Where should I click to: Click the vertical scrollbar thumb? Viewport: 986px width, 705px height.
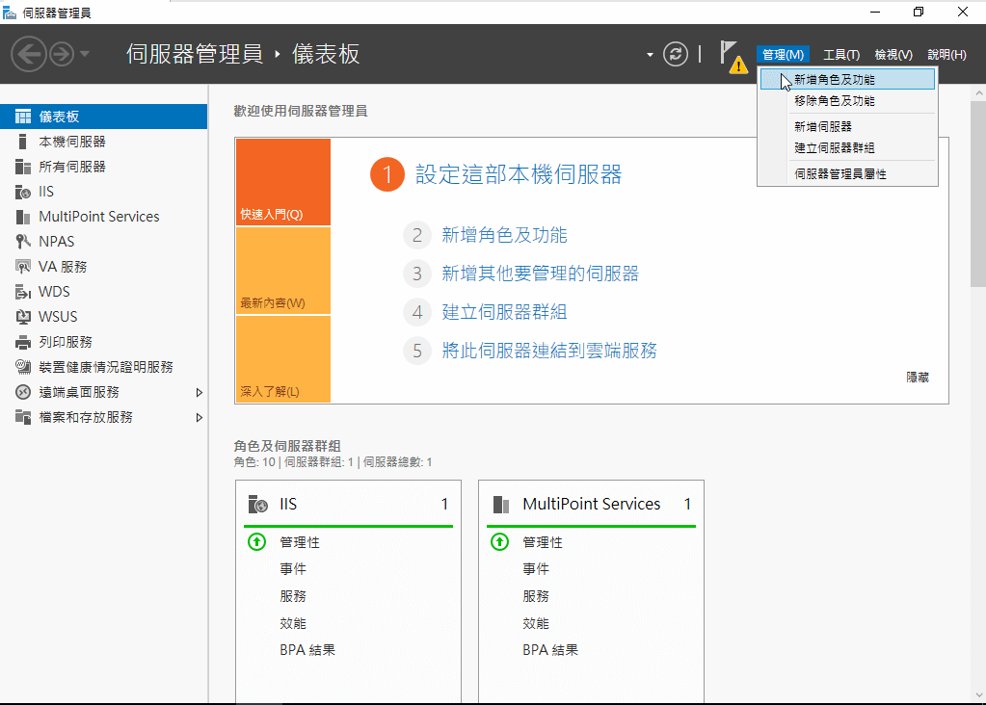click(x=977, y=193)
